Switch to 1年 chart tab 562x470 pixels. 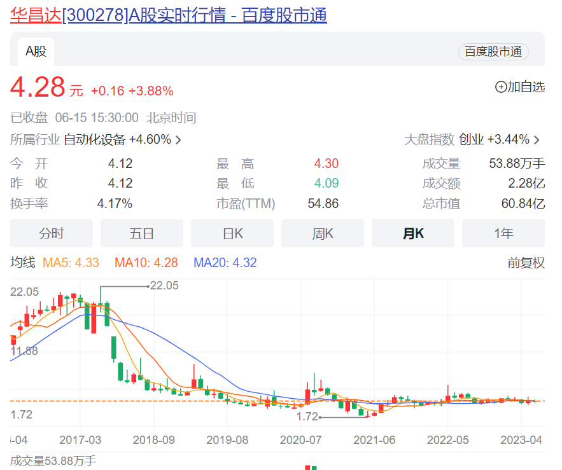[503, 233]
